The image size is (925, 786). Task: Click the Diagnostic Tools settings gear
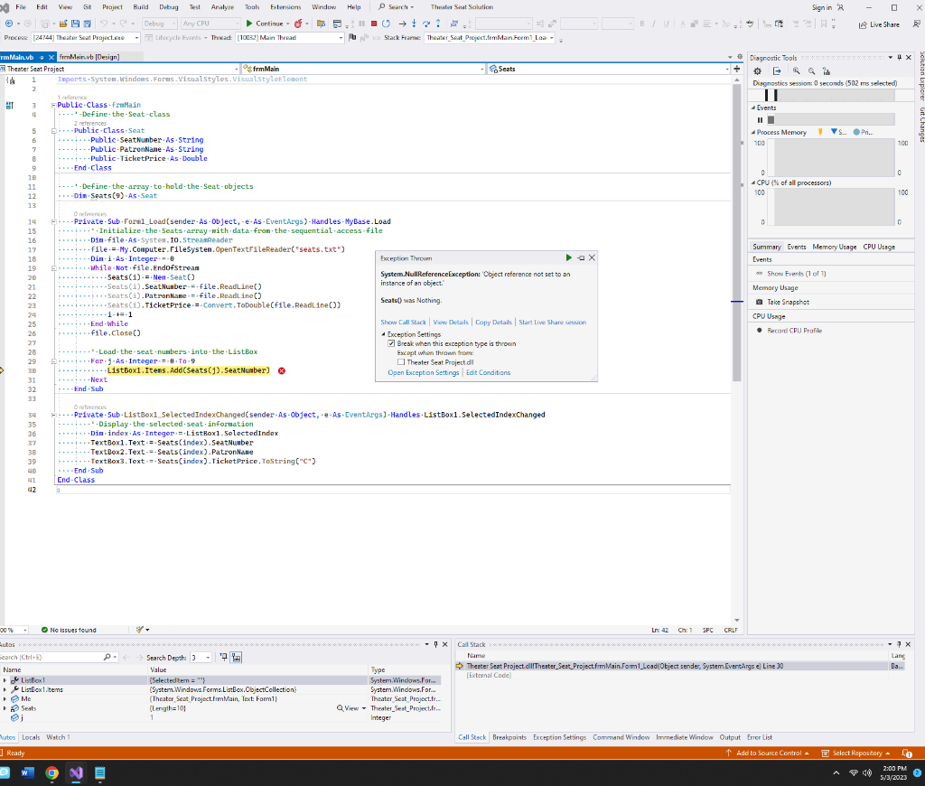point(757,70)
